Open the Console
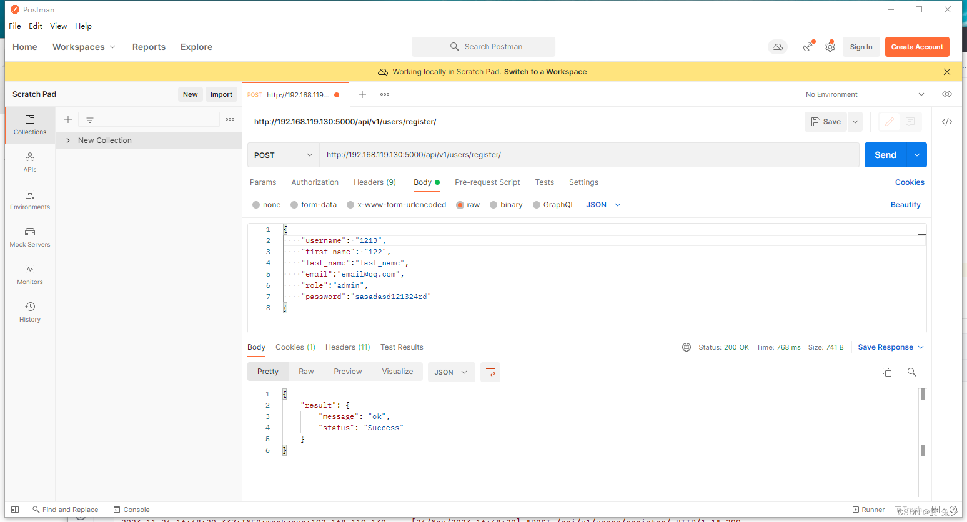Image resolution: width=967 pixels, height=522 pixels. pos(131,510)
